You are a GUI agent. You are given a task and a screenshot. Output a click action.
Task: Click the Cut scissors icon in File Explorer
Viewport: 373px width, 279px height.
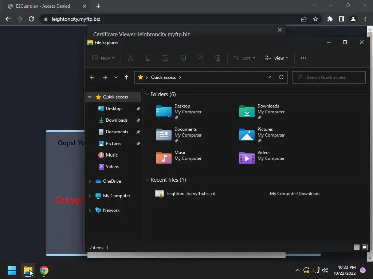[x=130, y=58]
